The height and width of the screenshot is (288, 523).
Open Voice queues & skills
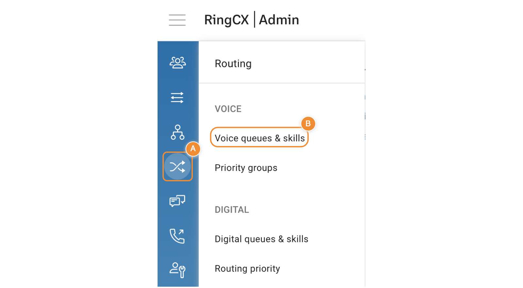coord(260,138)
